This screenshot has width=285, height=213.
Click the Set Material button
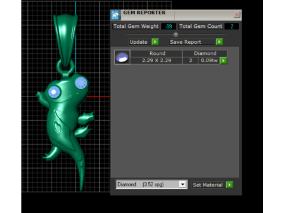click(208, 185)
